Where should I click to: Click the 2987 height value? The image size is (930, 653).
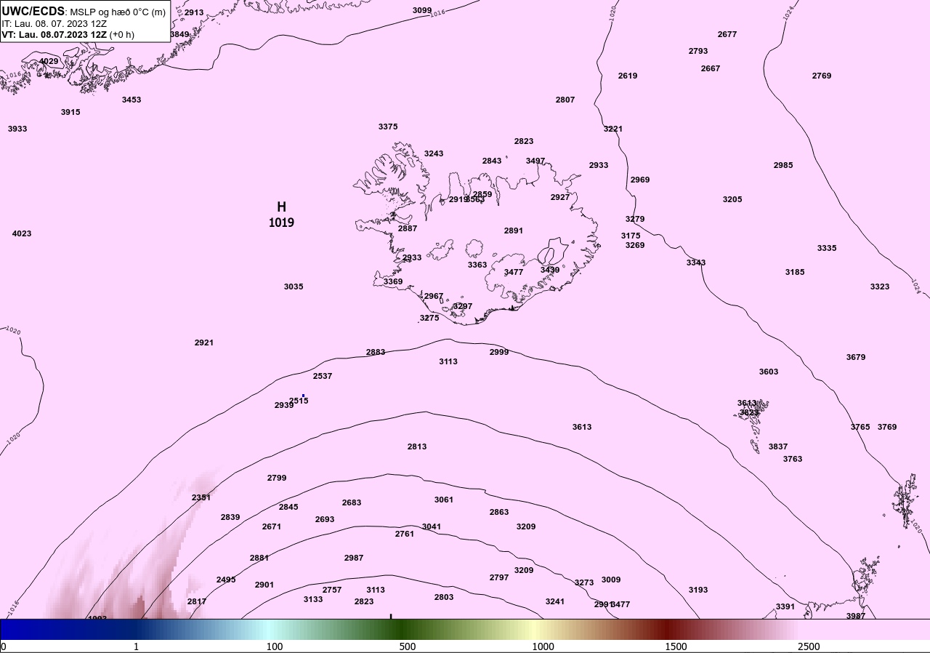click(x=354, y=558)
